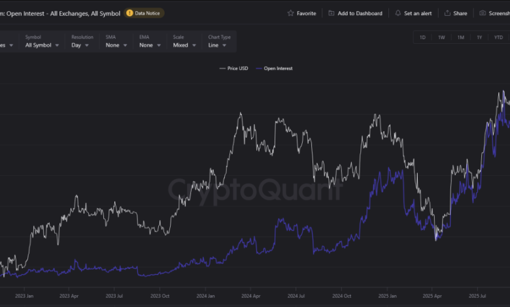Viewport: 510px width, 307px height.
Task: Choose the 1Y time range
Action: point(479,37)
